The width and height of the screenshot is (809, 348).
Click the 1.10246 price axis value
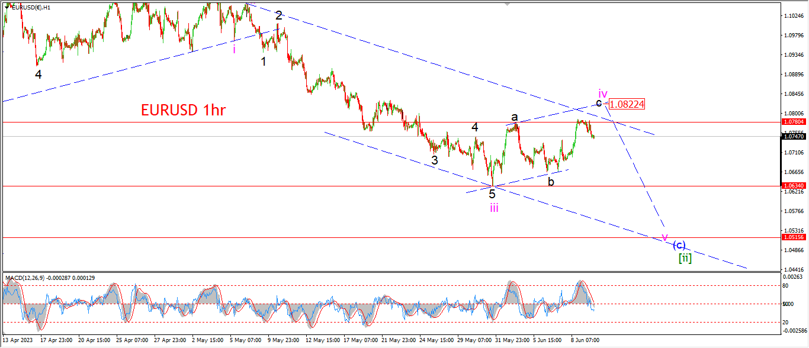794,15
